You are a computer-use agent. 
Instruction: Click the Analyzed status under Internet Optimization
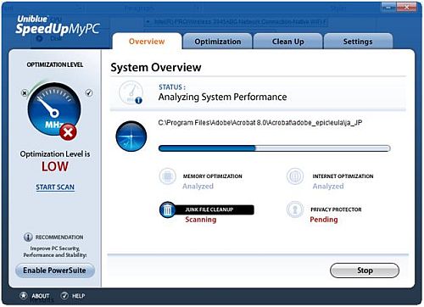point(328,187)
